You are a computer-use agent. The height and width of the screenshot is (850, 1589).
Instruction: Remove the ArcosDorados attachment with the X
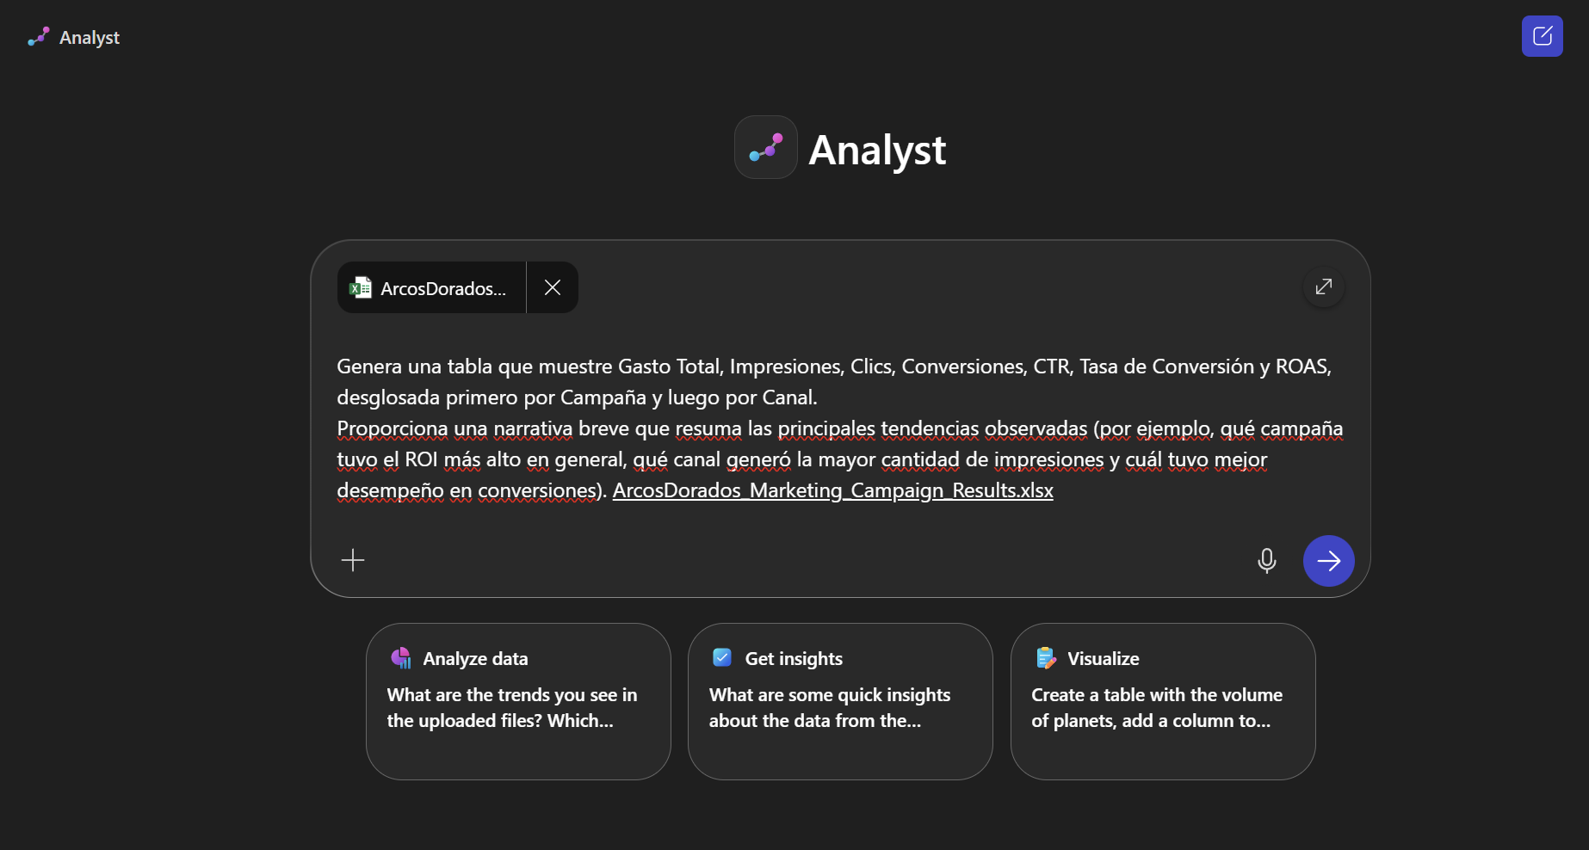point(552,287)
